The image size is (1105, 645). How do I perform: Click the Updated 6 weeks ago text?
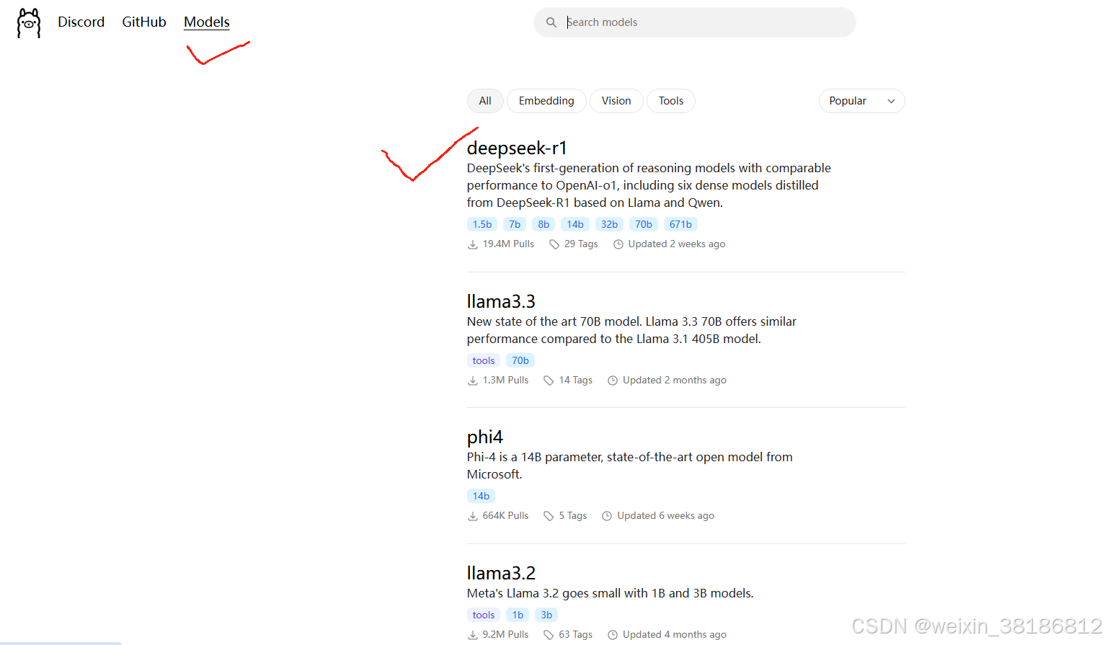(x=666, y=516)
